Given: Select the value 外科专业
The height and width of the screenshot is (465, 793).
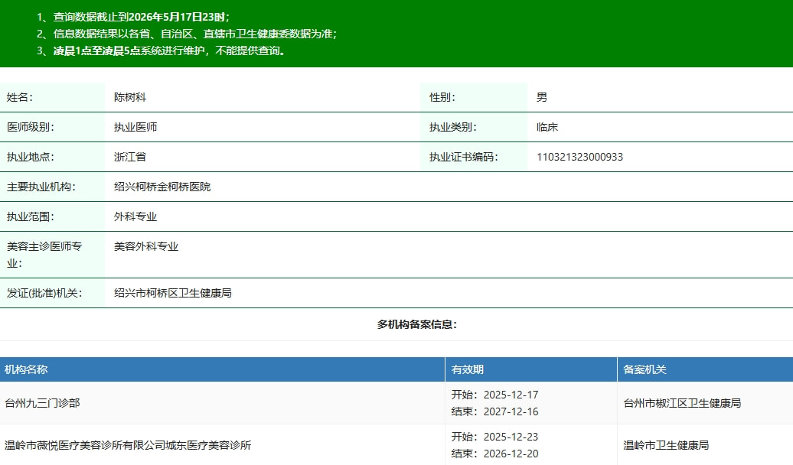Looking at the screenshot, I should coord(135,216).
